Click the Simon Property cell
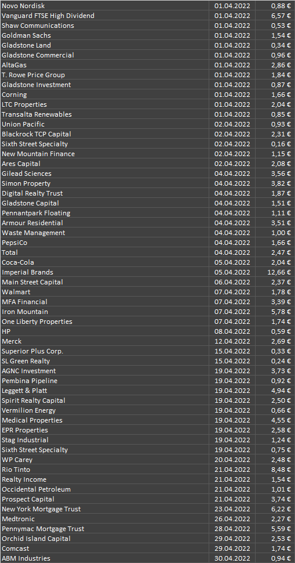Screen dimensions: 295x563 click(x=105, y=183)
